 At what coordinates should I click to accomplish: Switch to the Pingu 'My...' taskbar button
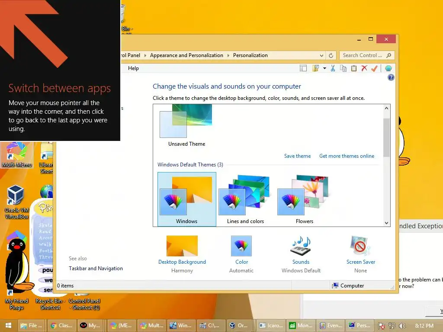coord(90,326)
